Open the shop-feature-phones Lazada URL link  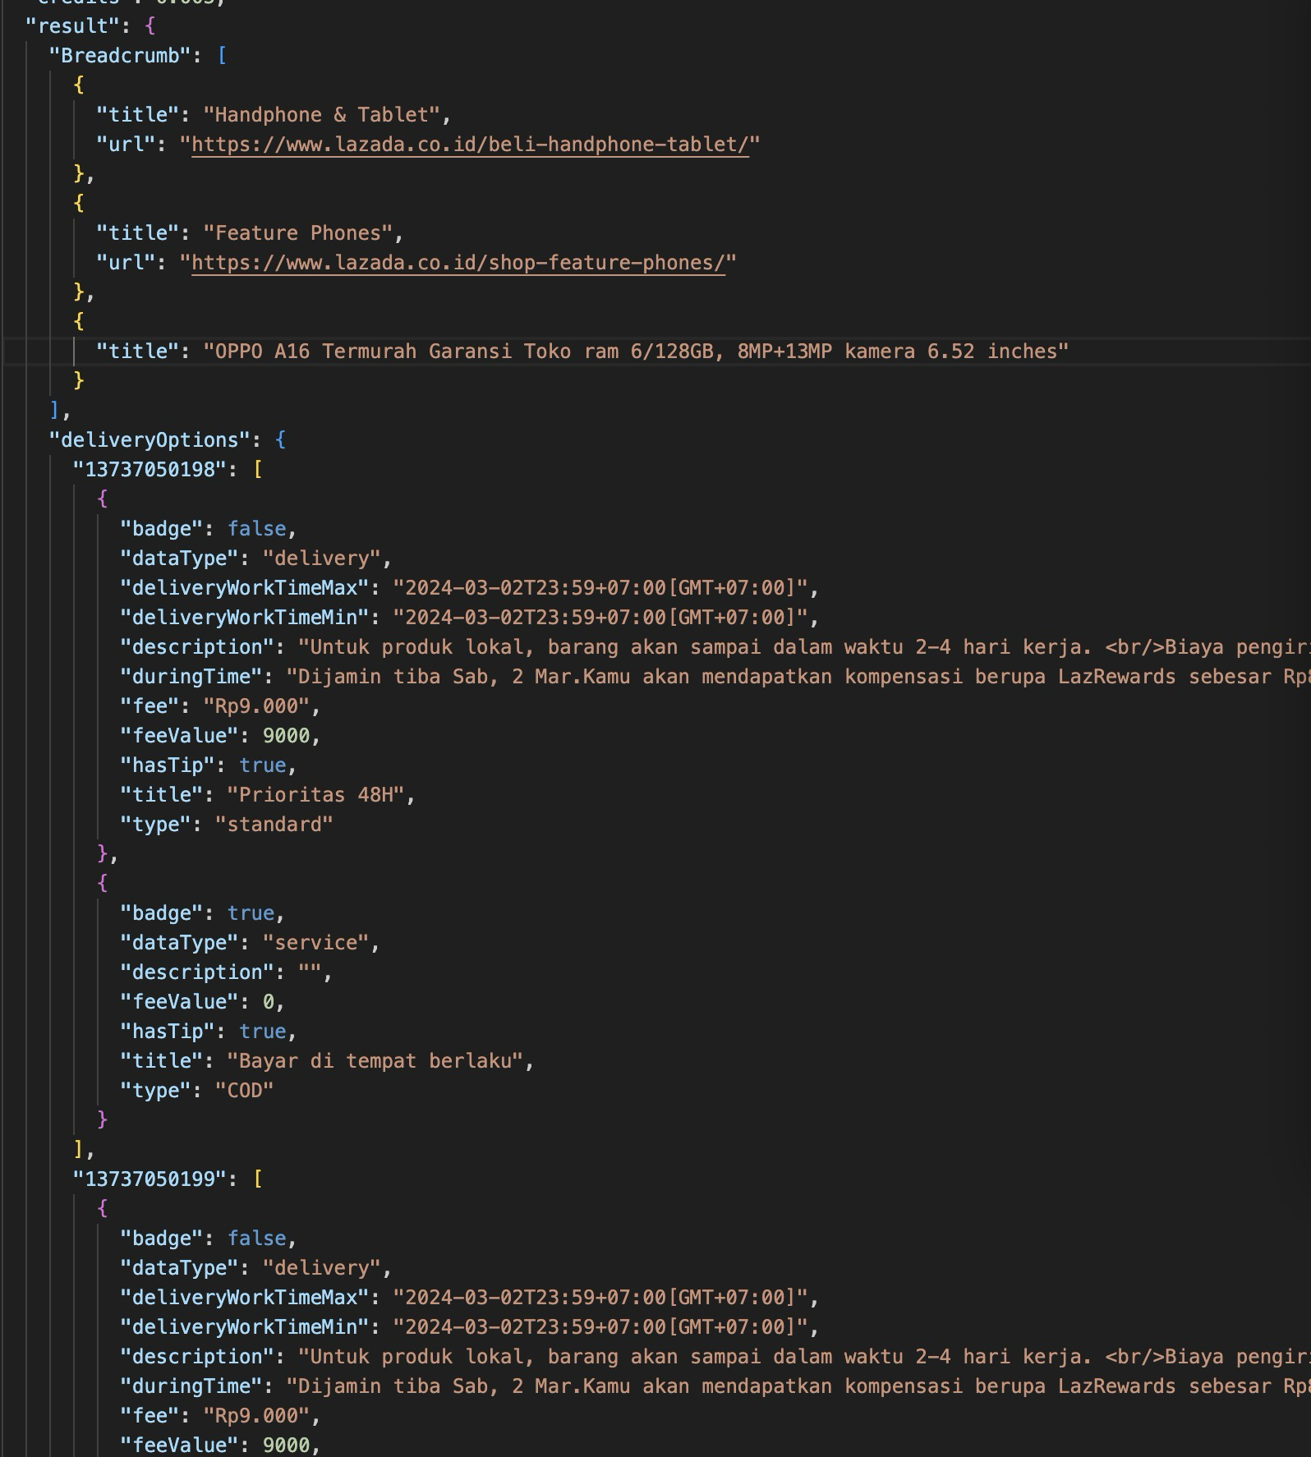click(458, 263)
